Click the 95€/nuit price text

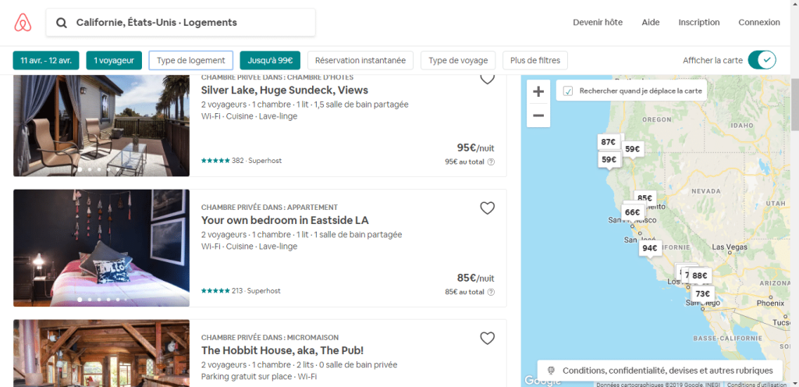(475, 148)
